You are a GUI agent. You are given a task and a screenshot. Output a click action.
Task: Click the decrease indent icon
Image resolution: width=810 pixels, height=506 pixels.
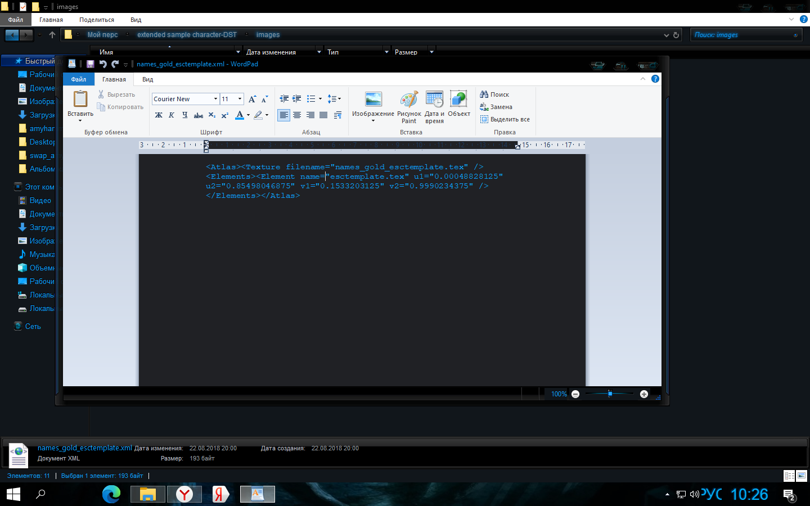[x=284, y=99]
